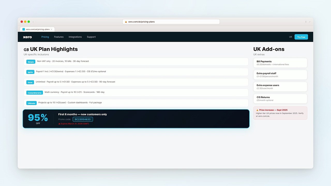
Task: Select the Comprehensive plan badge
Action: 35,93
